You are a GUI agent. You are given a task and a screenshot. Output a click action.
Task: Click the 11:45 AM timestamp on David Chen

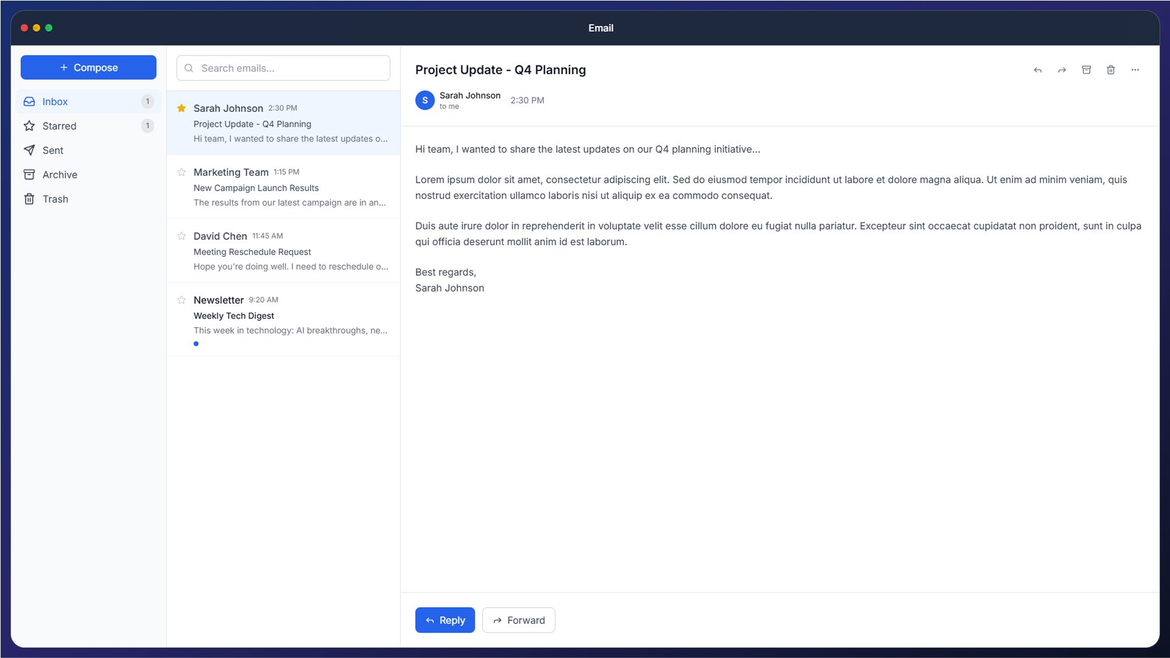267,236
